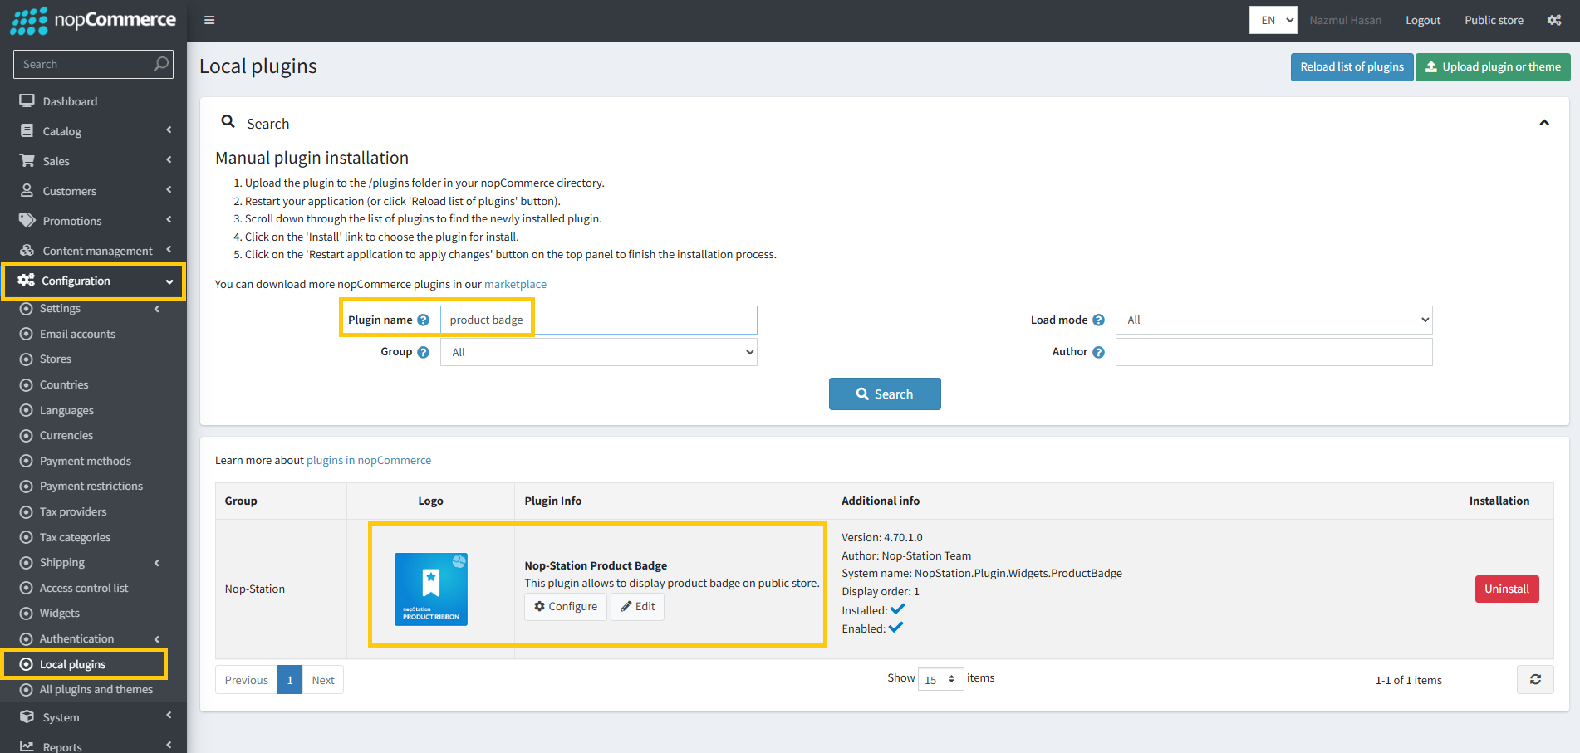Click the Next page button
1580x753 pixels.
pos(323,680)
